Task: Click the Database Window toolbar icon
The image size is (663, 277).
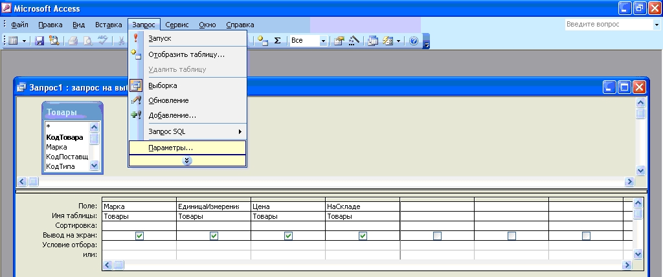Action: click(373, 41)
